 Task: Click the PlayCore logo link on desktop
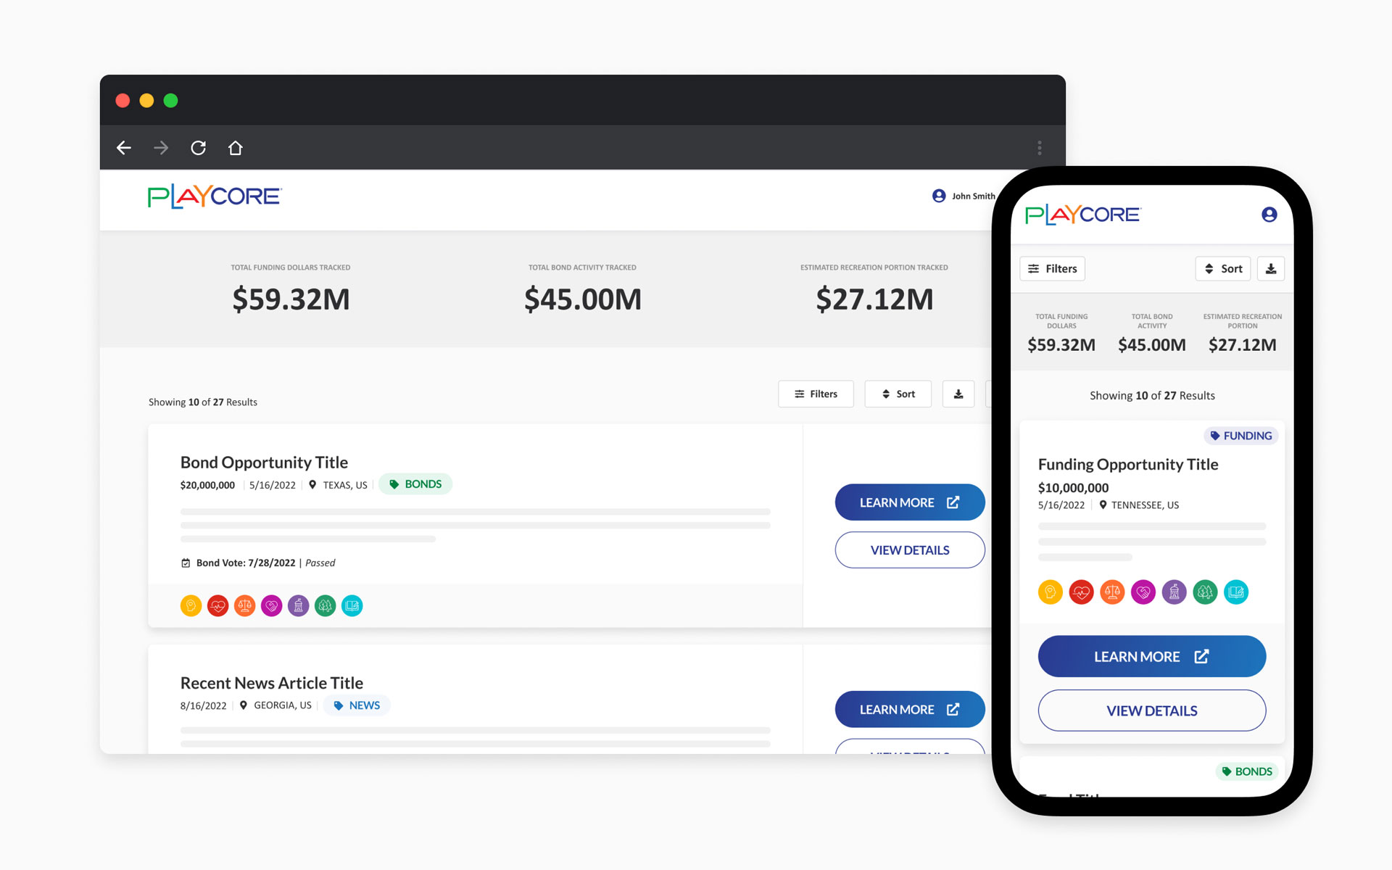tap(212, 199)
